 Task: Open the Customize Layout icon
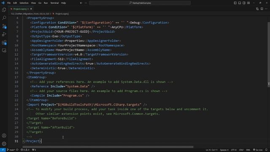tap(248, 3)
